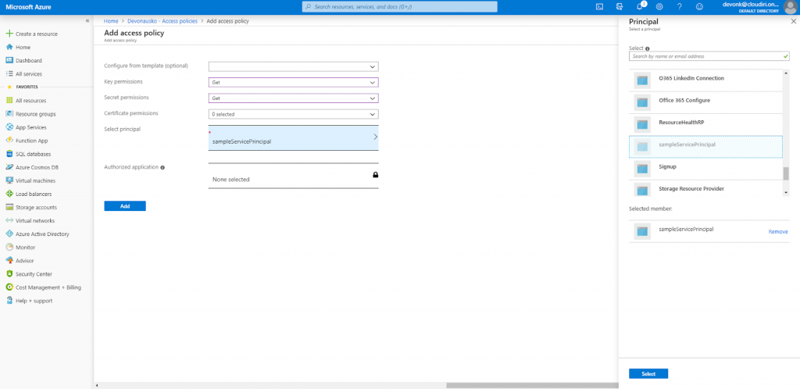This screenshot has height=389, width=800.
Task: Collapse the left sidebar with double chevron
Action: (x=87, y=20)
